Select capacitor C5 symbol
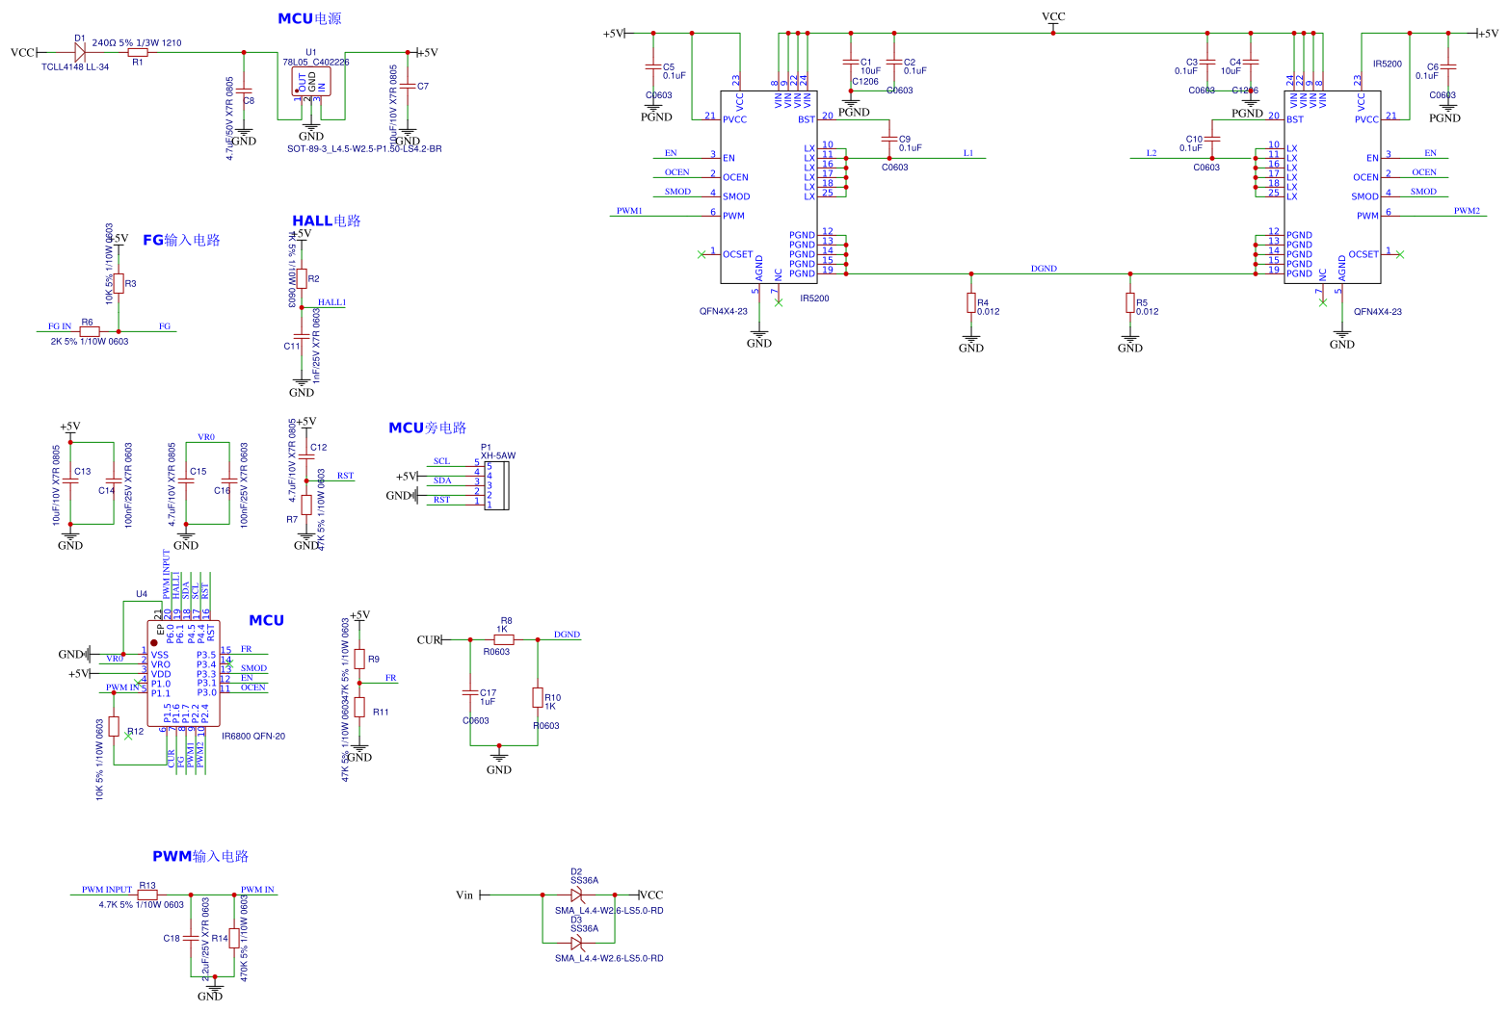 click(653, 66)
